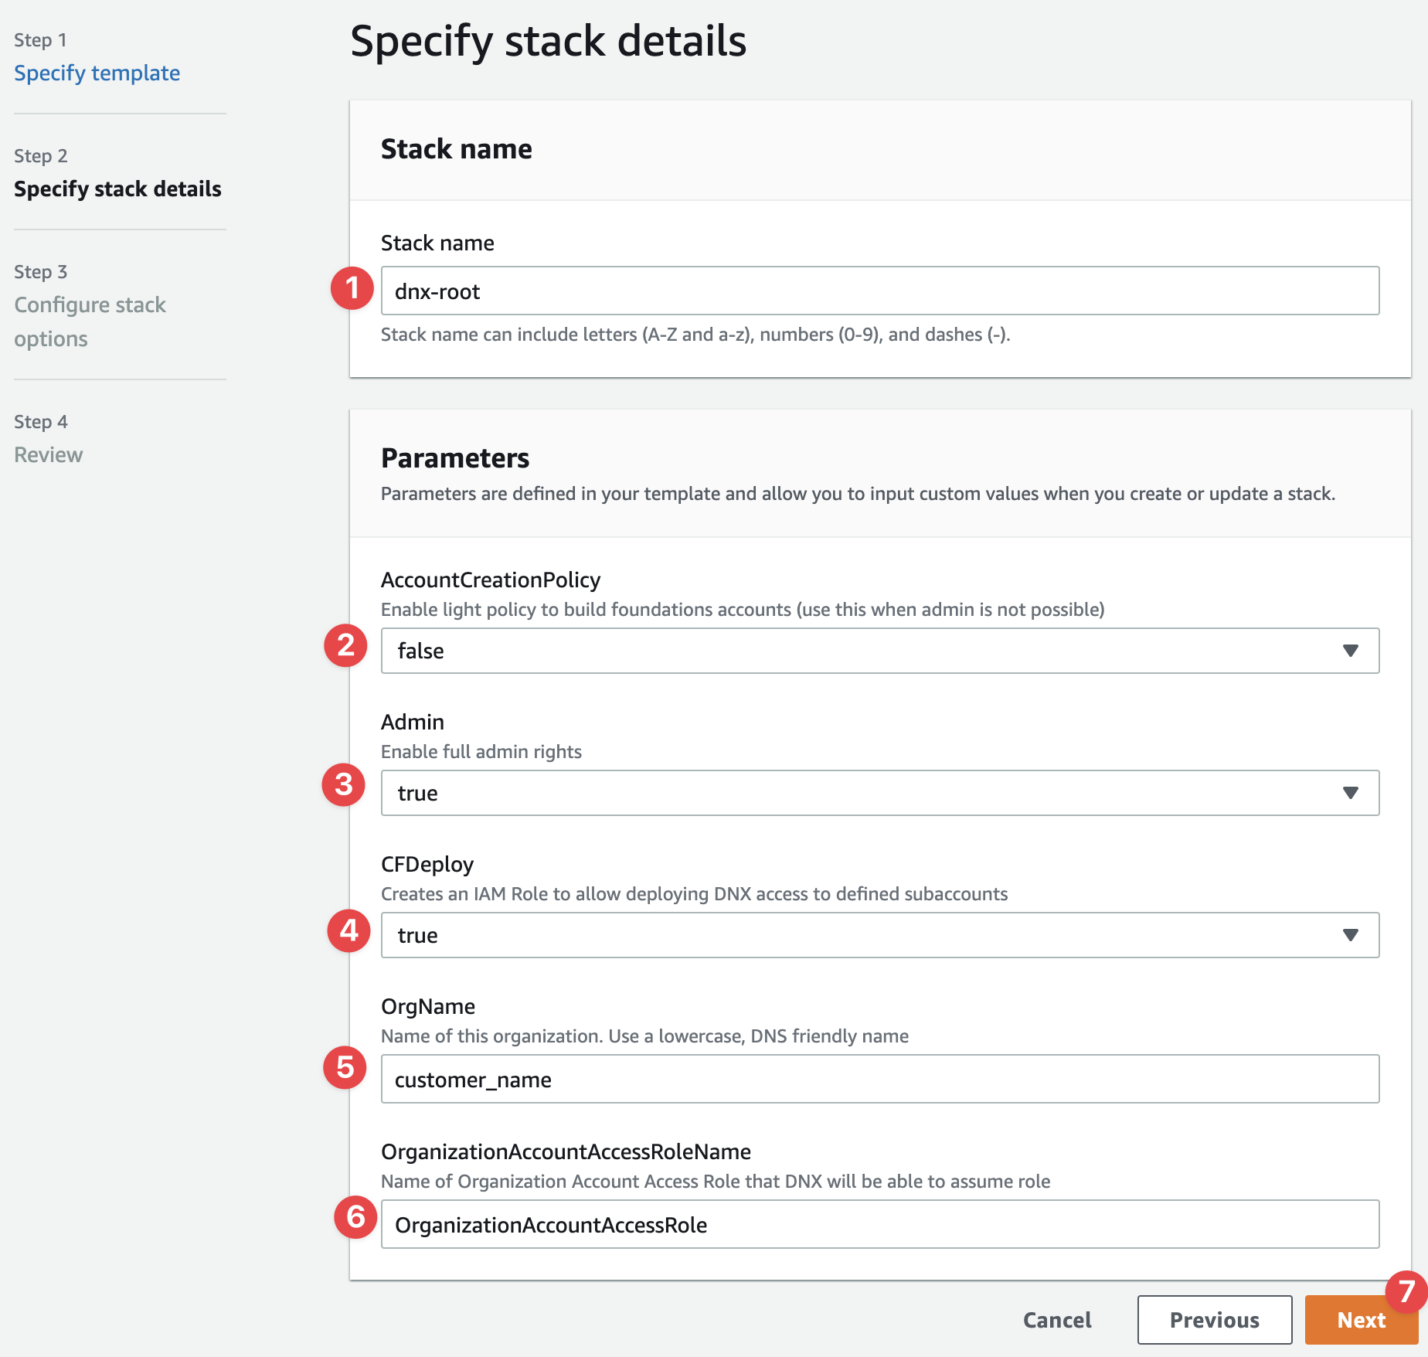Viewport: 1428px width, 1357px height.
Task: Click the Step 2 label
Action: pyautogui.click(x=41, y=156)
